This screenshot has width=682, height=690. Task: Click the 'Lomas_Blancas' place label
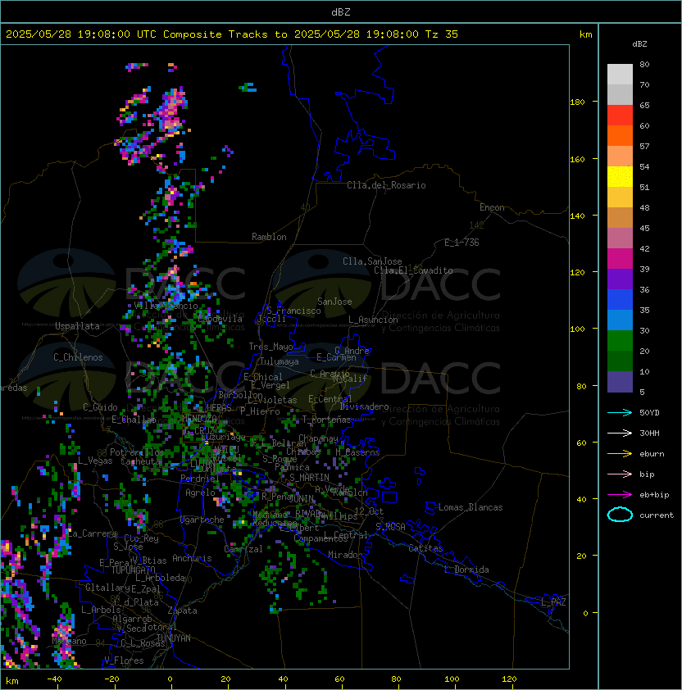tap(471, 507)
